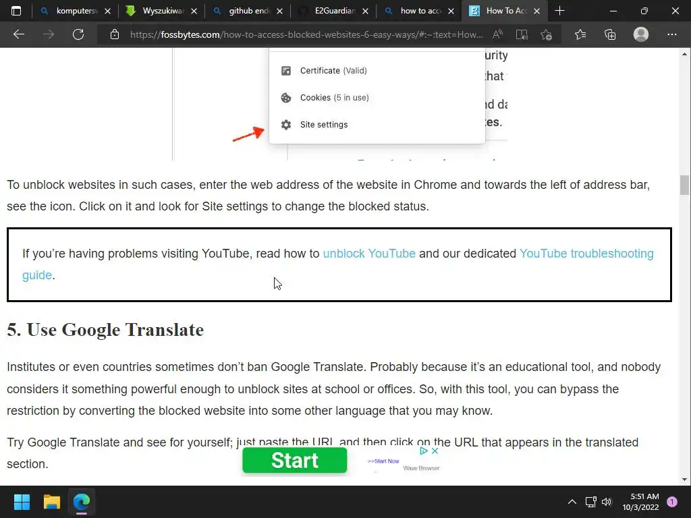Click the '5. Use Google Translate' heading

point(105,330)
